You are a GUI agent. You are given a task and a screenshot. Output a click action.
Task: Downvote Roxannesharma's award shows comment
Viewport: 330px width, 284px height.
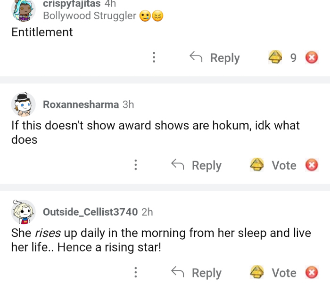(311, 165)
